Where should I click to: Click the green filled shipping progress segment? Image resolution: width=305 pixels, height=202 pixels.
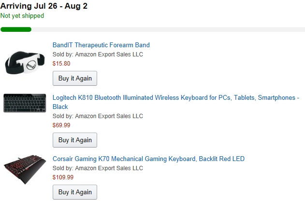pos(16,29)
